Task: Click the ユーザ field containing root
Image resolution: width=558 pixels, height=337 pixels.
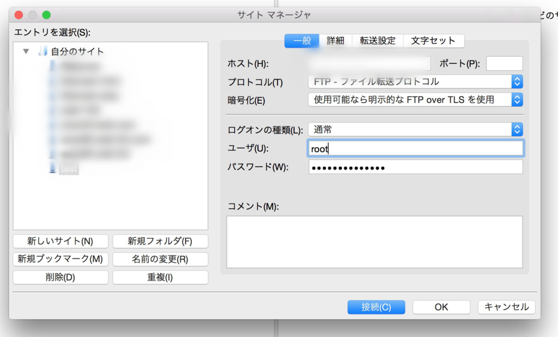Action: coord(415,148)
